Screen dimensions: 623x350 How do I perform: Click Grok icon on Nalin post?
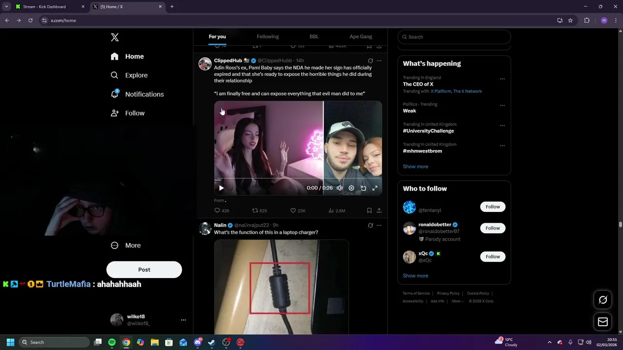click(370, 226)
